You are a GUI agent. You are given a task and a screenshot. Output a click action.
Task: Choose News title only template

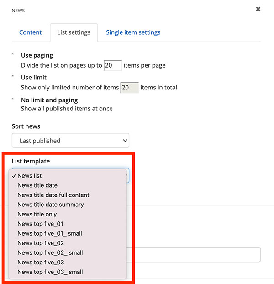tap(68, 214)
